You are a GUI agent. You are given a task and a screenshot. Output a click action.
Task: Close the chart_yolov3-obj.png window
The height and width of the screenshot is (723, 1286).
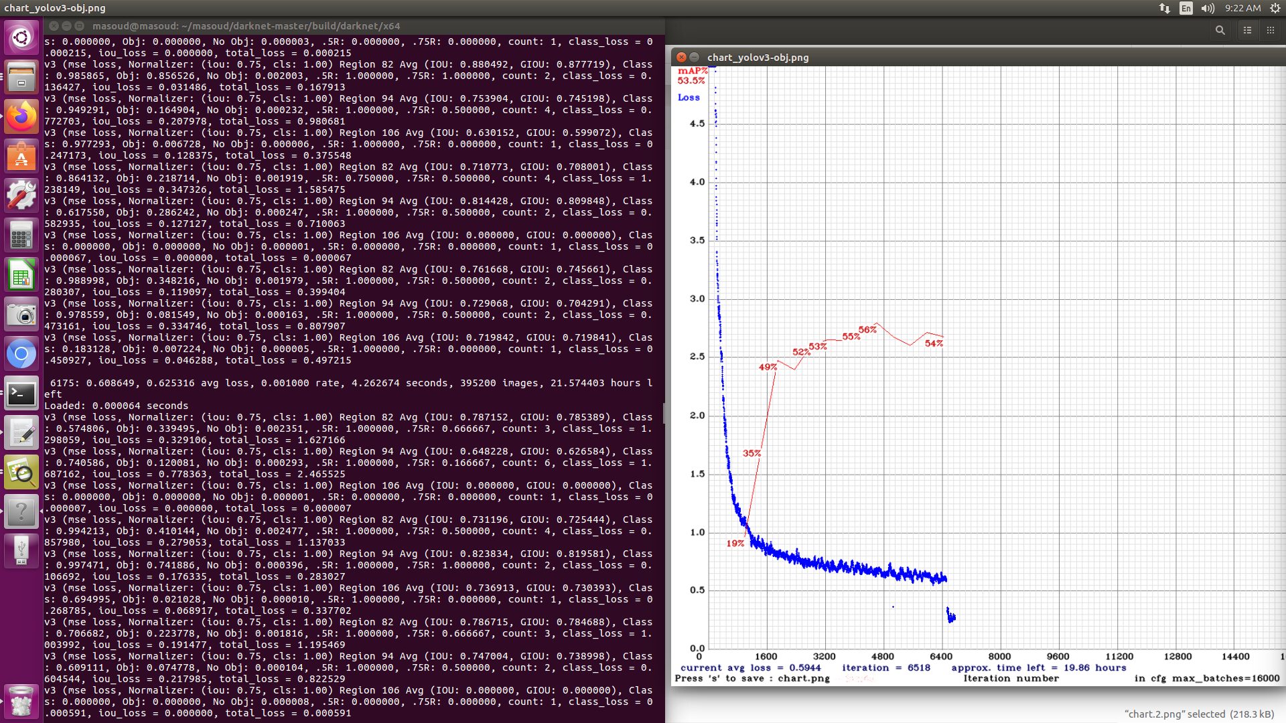pyautogui.click(x=681, y=58)
